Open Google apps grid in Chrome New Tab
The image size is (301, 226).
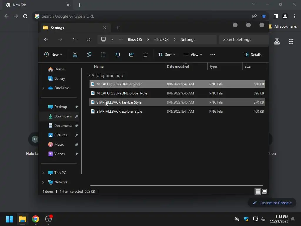click(x=291, y=41)
